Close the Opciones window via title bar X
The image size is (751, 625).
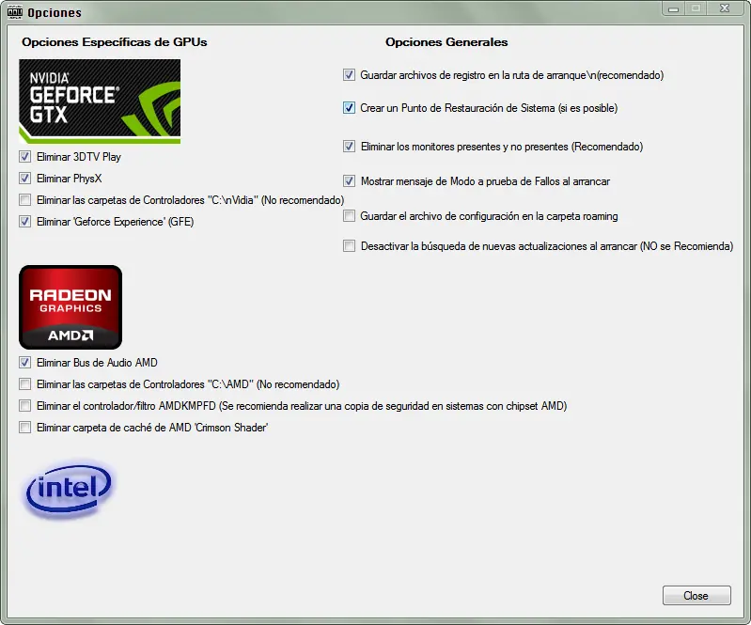coord(725,8)
